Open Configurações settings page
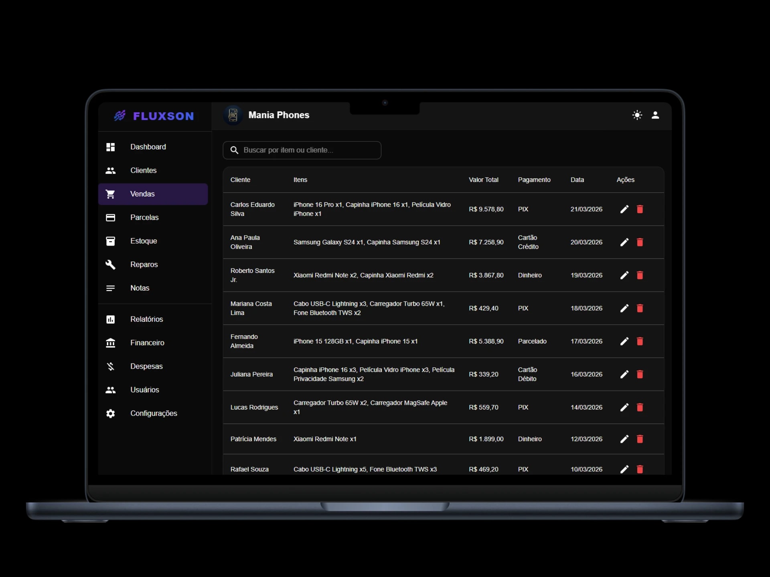This screenshot has height=577, width=770. click(153, 414)
